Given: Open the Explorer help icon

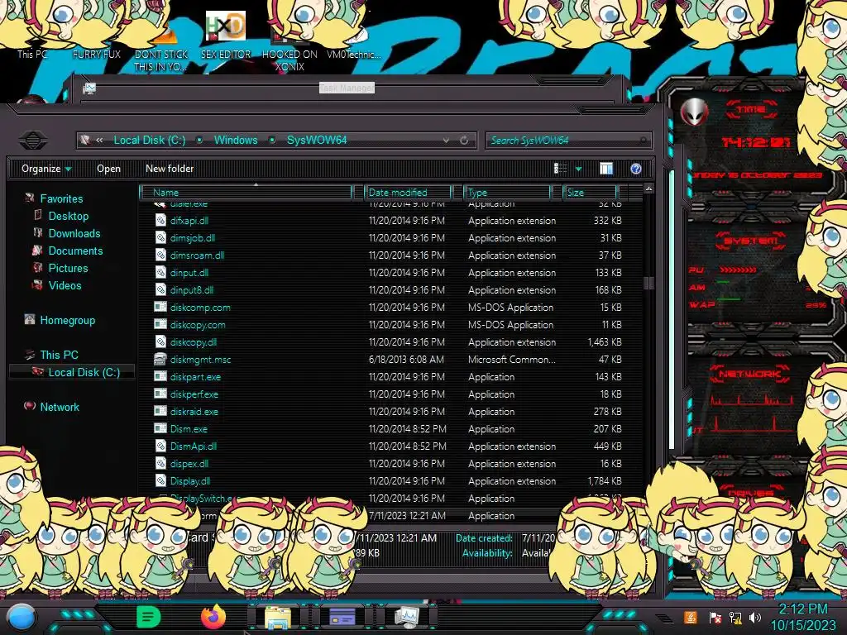Looking at the screenshot, I should point(636,169).
